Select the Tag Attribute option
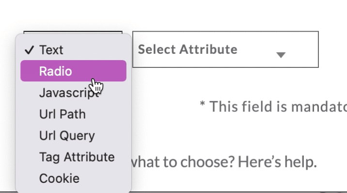347x193 pixels. pyautogui.click(x=73, y=157)
